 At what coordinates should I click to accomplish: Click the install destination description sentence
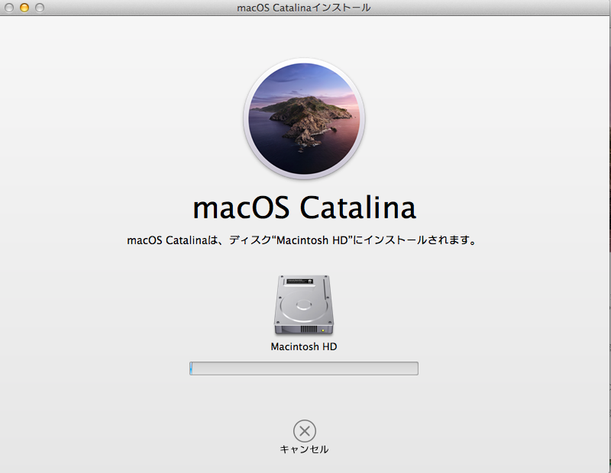click(302, 240)
